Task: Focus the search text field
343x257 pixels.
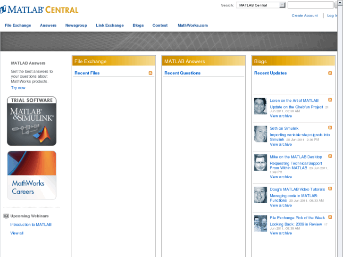Action: tap(310, 5)
